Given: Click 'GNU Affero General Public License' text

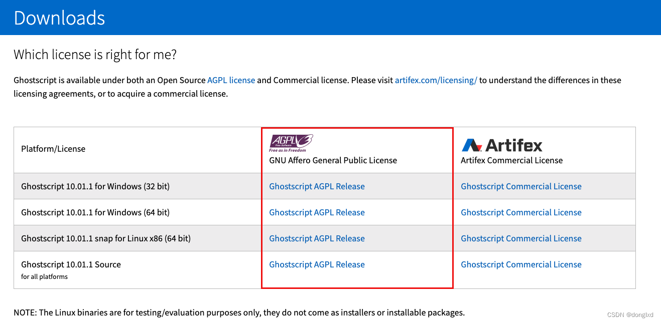Looking at the screenshot, I should [333, 160].
